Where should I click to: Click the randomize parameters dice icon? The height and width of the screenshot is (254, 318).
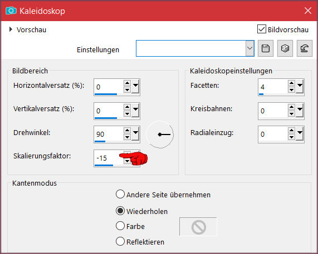click(285, 48)
